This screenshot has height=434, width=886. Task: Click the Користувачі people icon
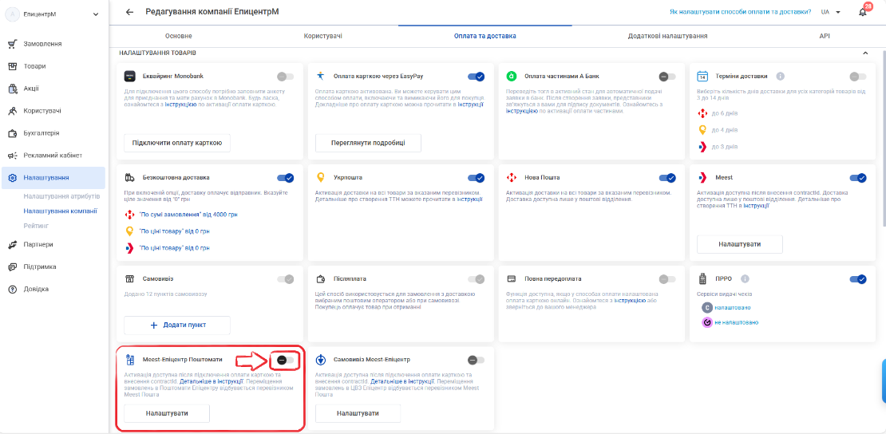(13, 111)
